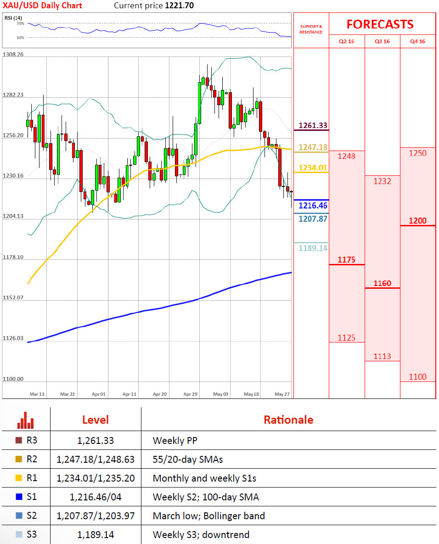Viewport: 439px width, 544px height.
Task: Click the Q2 forecast median value 1175
Action: click(x=346, y=259)
